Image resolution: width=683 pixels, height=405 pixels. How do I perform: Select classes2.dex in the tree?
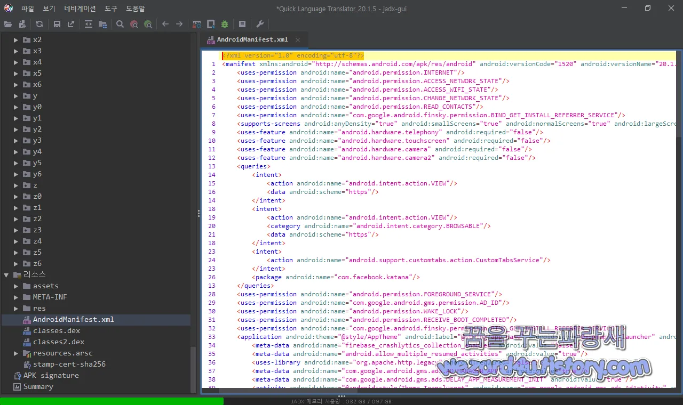[59, 342]
